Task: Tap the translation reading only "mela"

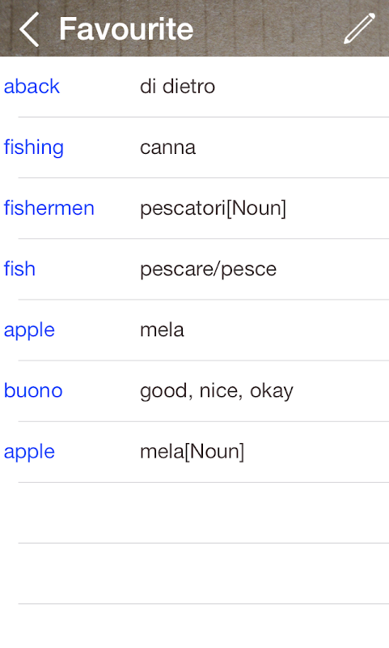Action: pos(162,330)
